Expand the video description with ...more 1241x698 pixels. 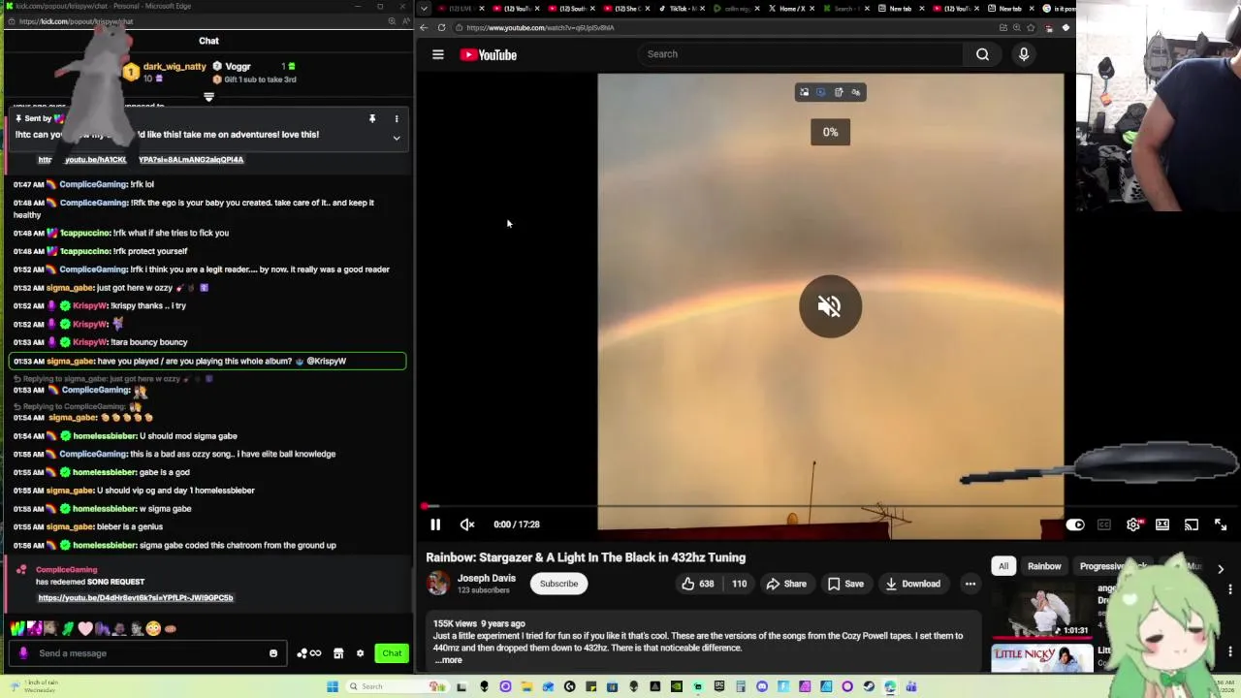coord(448,660)
